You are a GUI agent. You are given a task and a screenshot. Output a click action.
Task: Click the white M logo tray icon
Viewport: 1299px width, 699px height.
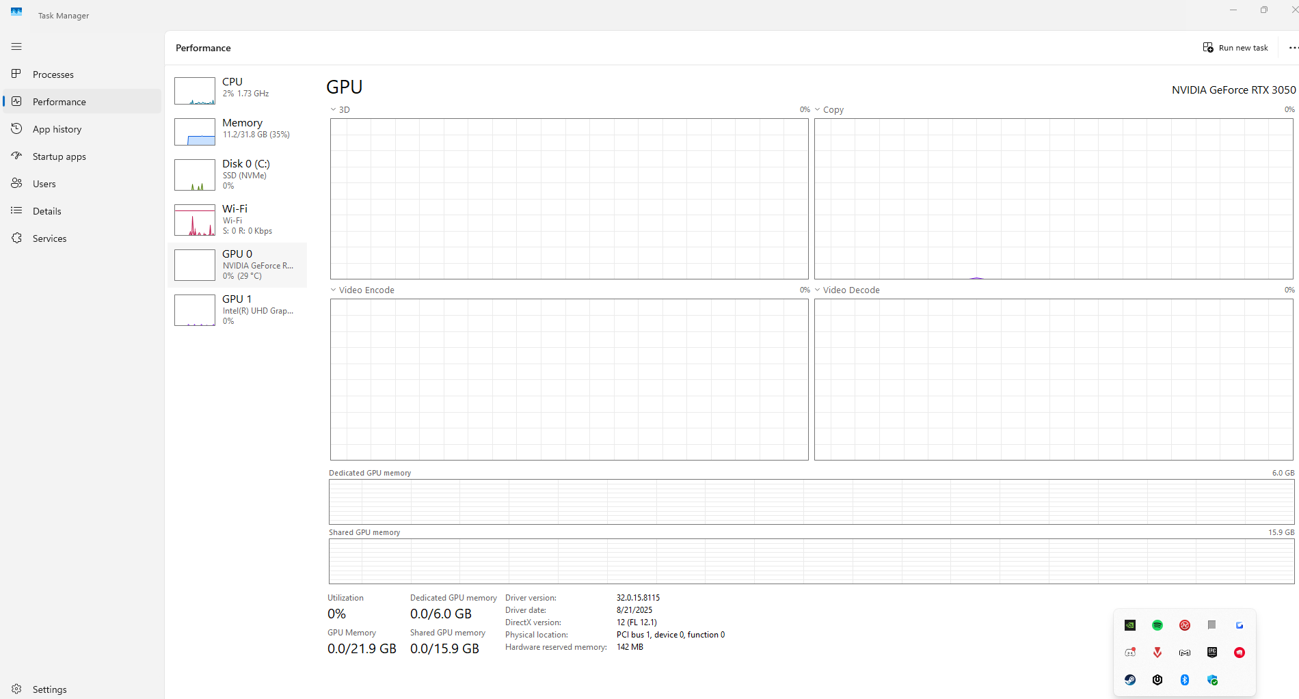[x=1185, y=653]
